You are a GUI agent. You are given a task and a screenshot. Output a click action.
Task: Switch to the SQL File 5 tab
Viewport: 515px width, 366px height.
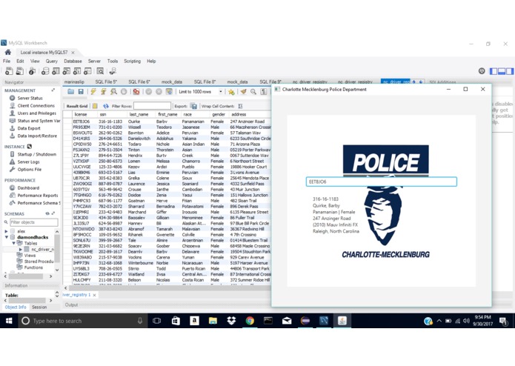(106, 81)
